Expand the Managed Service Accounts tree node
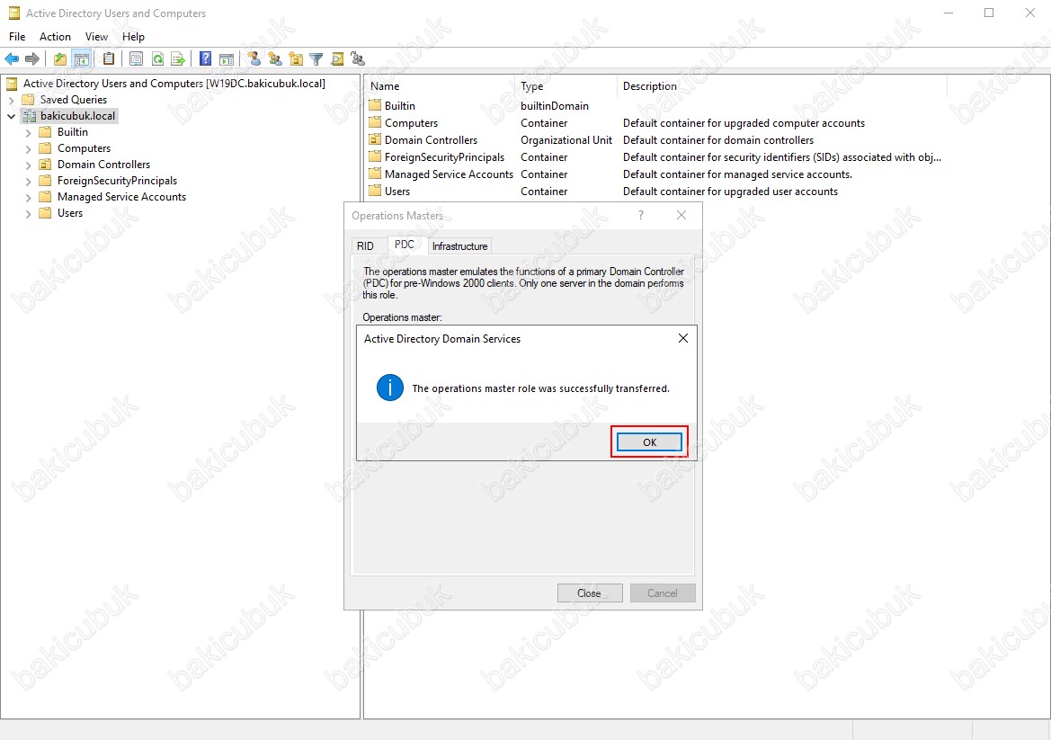Viewport: 1051px width, 740px height. [28, 197]
